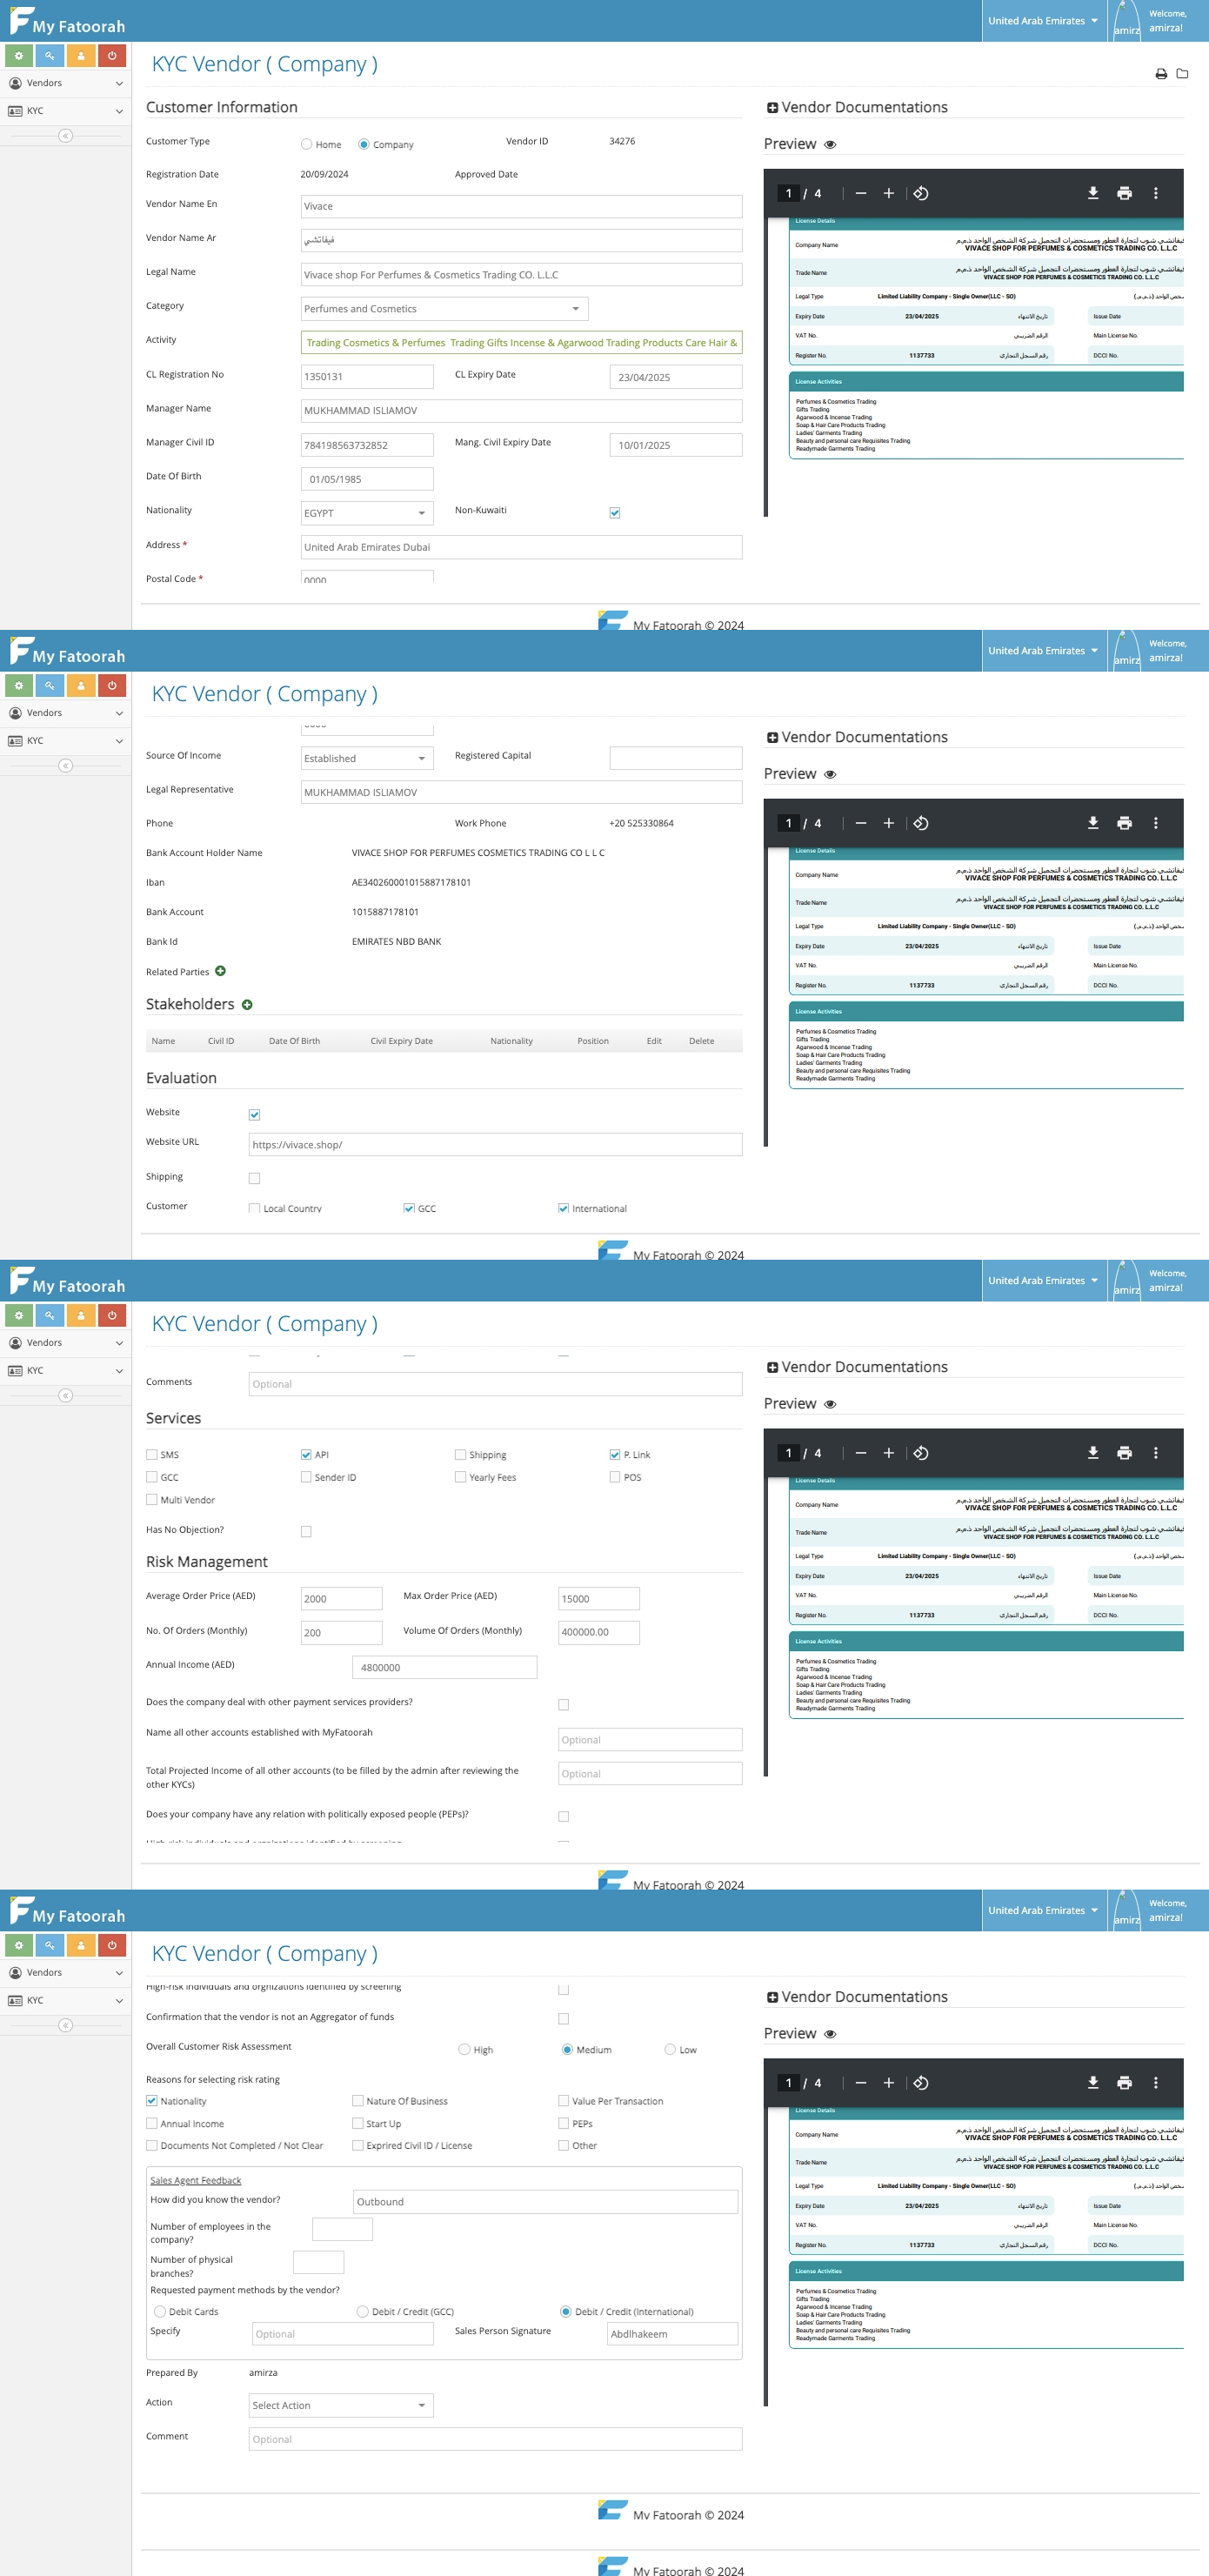Enable Shipping checkbox under Evaluation
The width and height of the screenshot is (1209, 2576).
pyautogui.click(x=254, y=1178)
